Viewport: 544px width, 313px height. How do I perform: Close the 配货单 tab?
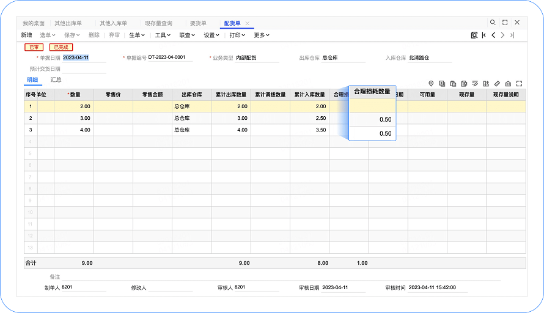248,23
